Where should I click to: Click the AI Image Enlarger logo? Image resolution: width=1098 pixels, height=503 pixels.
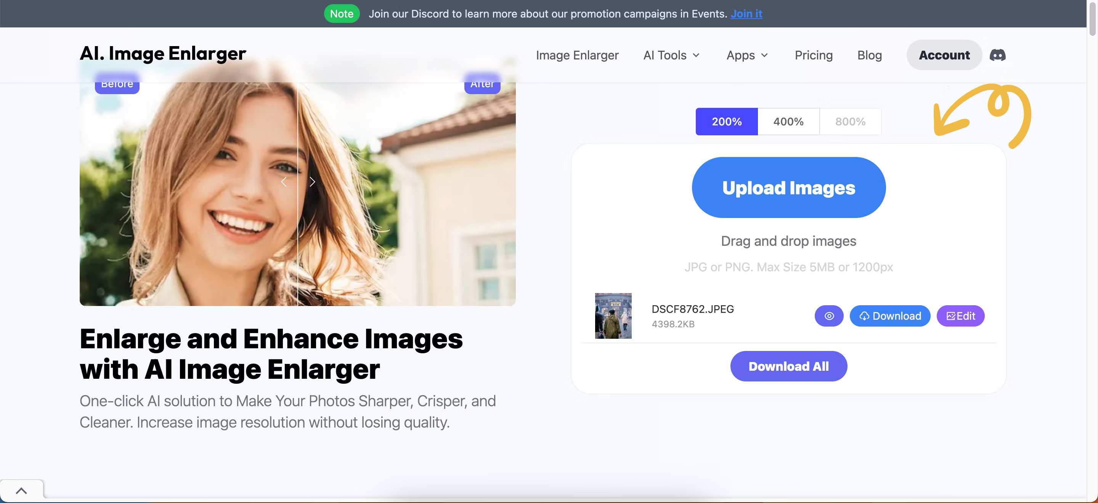(163, 54)
